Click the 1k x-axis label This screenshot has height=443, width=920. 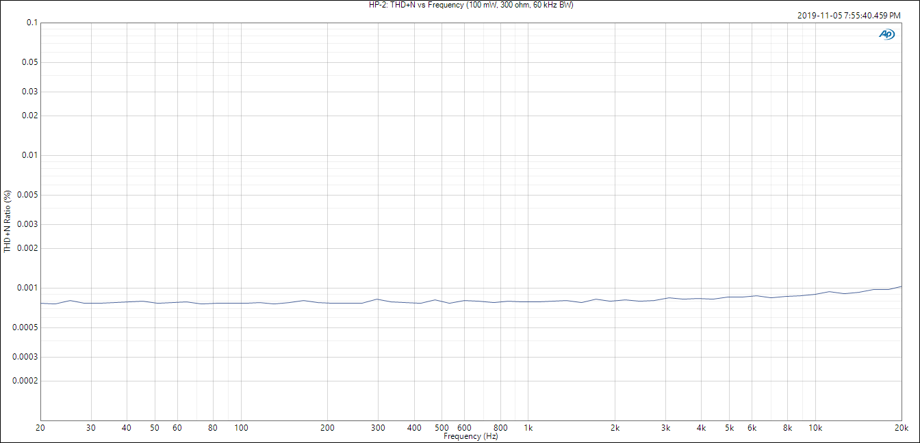(528, 428)
